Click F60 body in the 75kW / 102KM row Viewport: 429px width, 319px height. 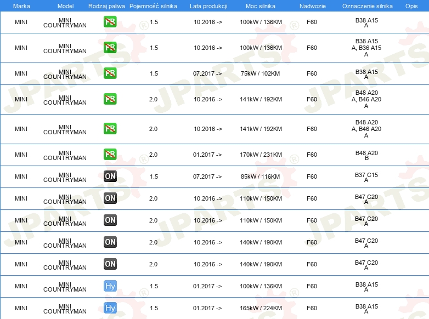tap(312, 73)
